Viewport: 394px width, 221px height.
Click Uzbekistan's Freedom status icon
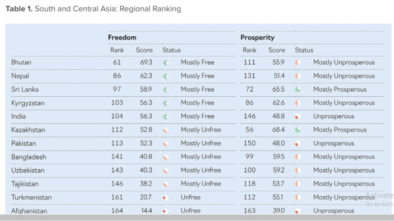pyautogui.click(x=166, y=171)
